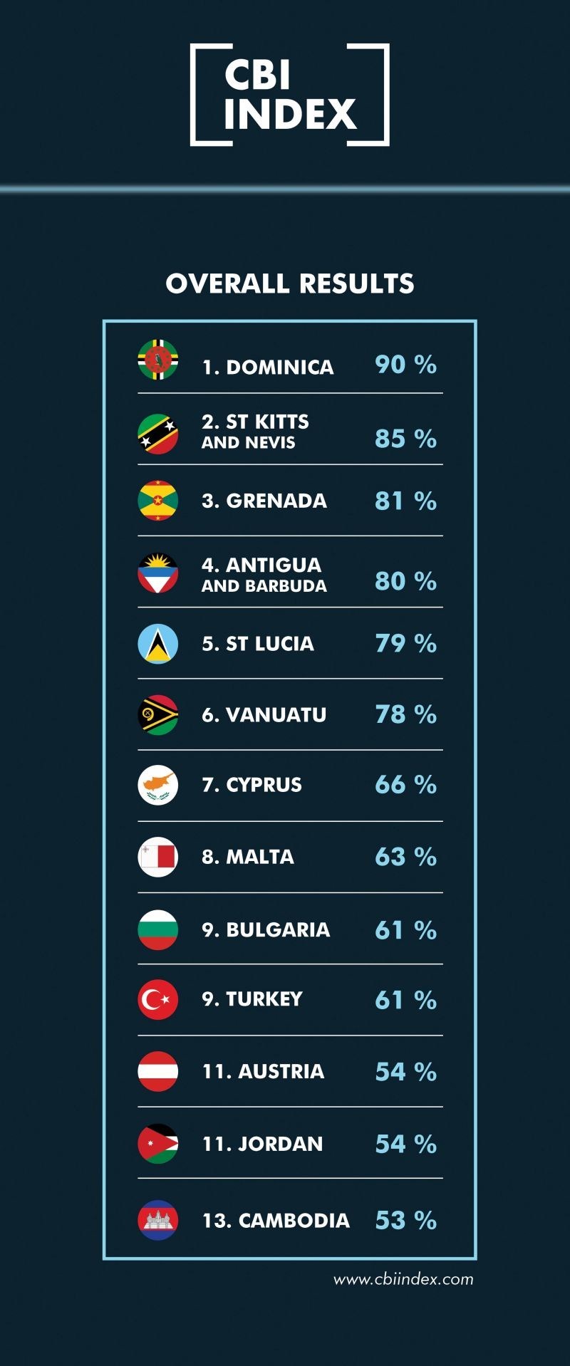The height and width of the screenshot is (1366, 570).
Task: Click the 1. Dominica country label
Action: point(268,367)
